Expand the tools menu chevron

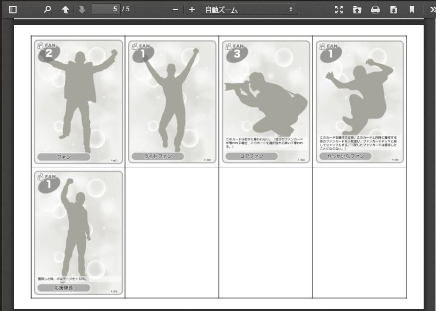pyautogui.click(x=432, y=10)
